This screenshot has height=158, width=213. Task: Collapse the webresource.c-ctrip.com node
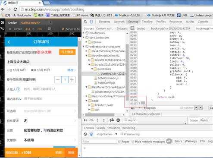click(84, 47)
